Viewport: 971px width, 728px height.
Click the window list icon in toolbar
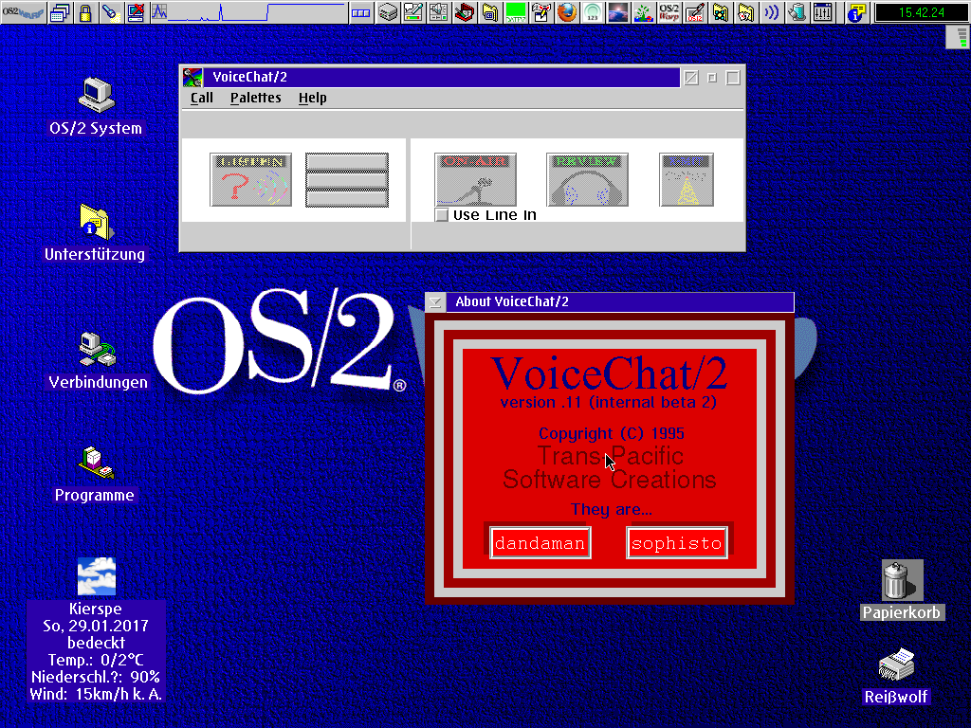pos(60,12)
